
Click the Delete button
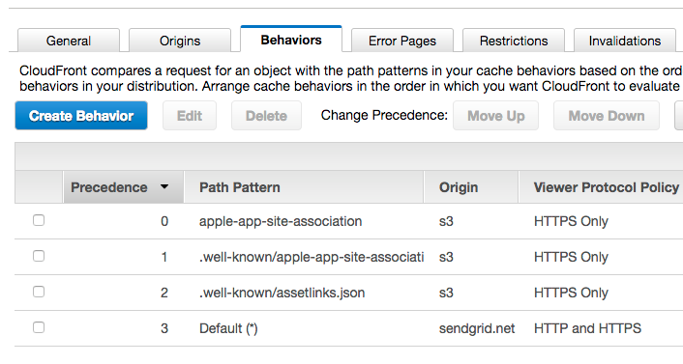click(266, 116)
